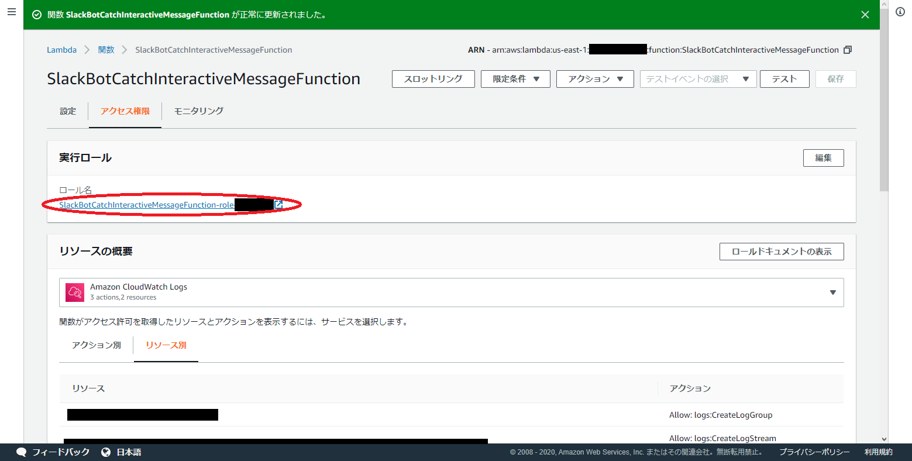Go to 関数 breadcrumb
The height and width of the screenshot is (461, 912).
[x=106, y=50]
